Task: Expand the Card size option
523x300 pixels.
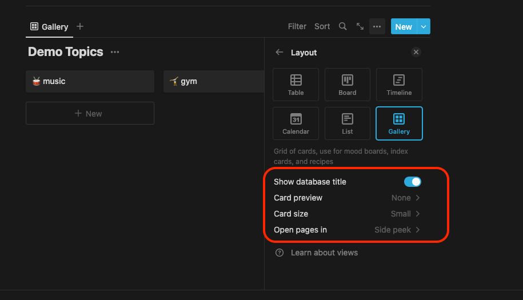Action: point(348,214)
